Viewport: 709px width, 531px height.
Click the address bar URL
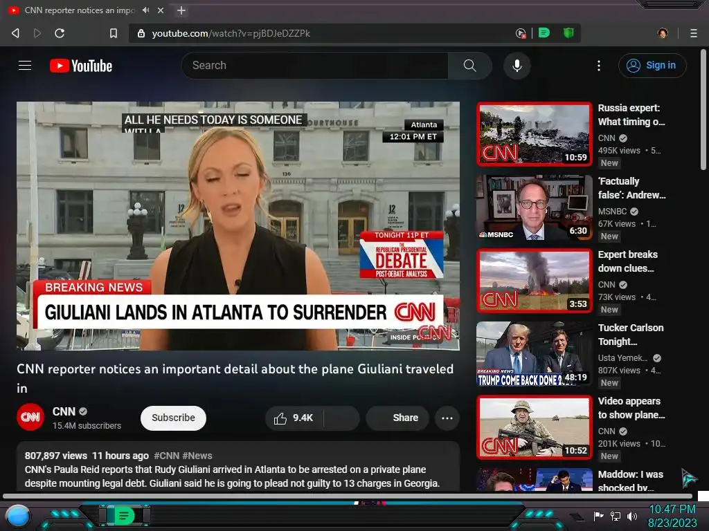coord(231,33)
